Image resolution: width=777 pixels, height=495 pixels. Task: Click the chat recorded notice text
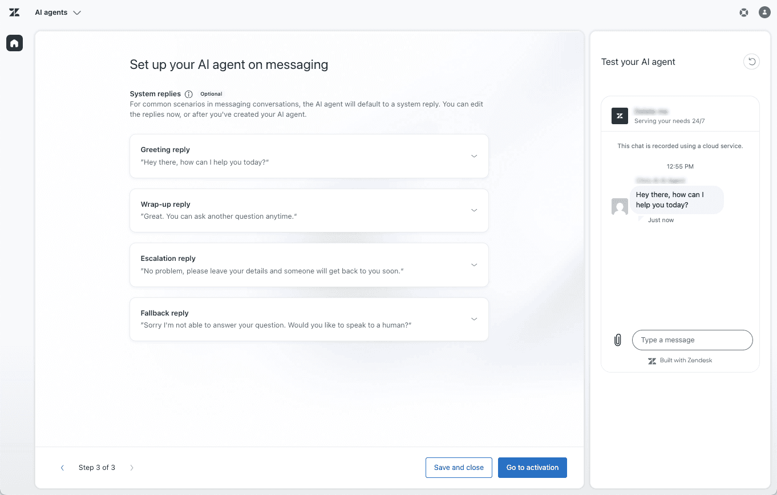pos(680,146)
